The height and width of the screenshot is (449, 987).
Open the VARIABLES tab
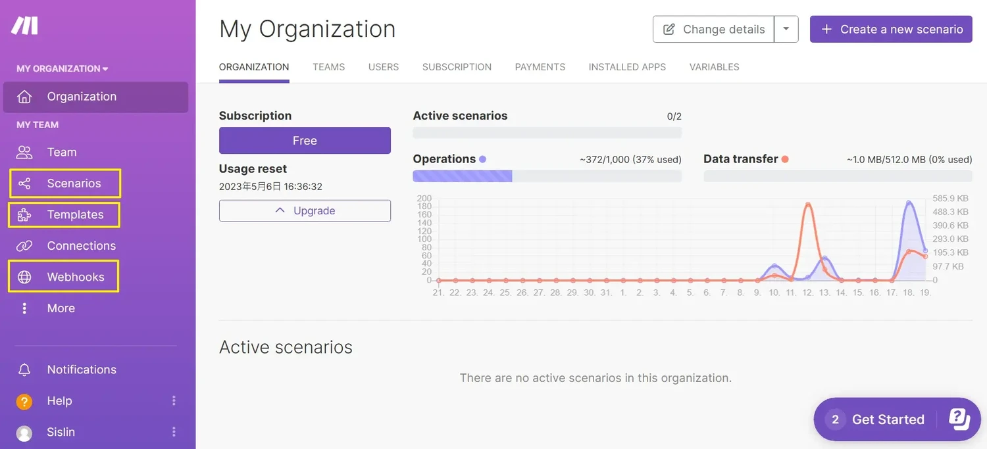[x=715, y=67]
